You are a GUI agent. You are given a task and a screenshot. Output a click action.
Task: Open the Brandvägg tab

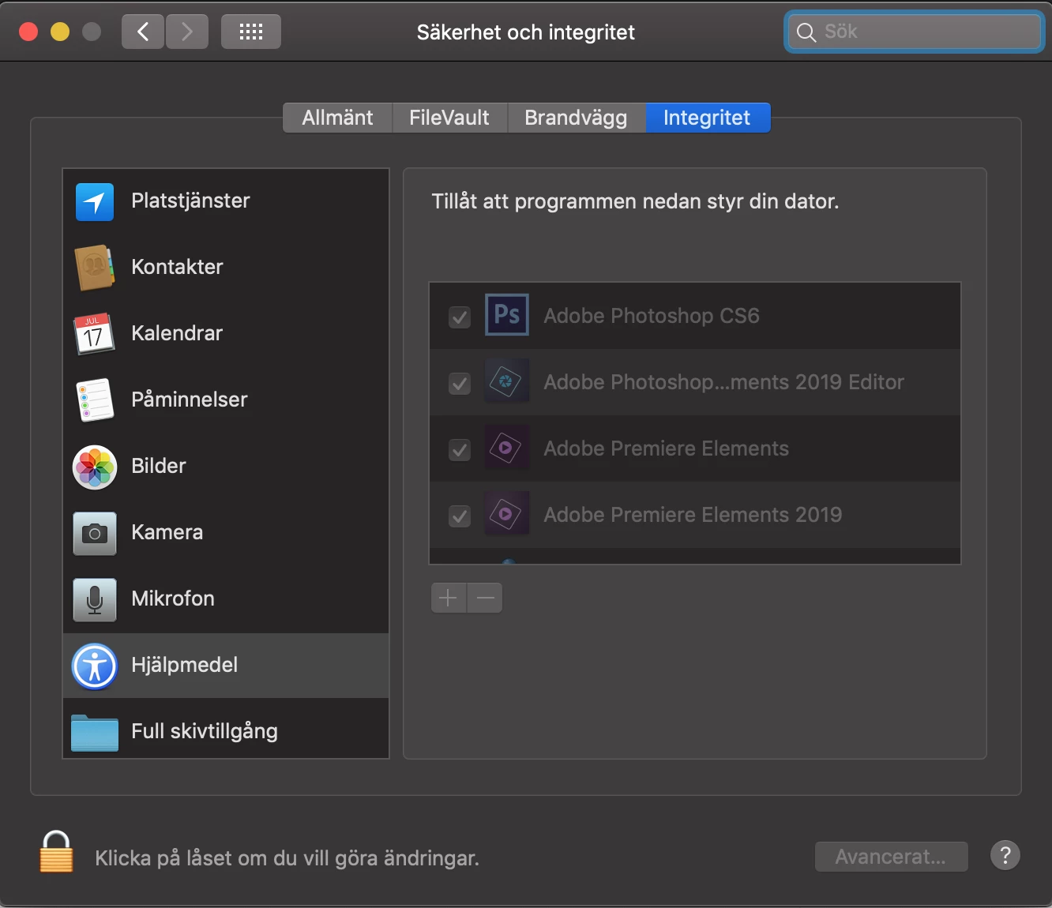[576, 118]
